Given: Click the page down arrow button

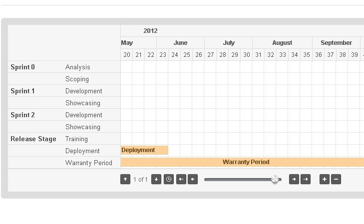Looking at the screenshot, I should coord(156,179).
